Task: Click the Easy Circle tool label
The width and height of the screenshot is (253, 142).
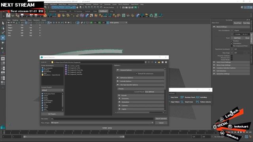Action: point(174,97)
